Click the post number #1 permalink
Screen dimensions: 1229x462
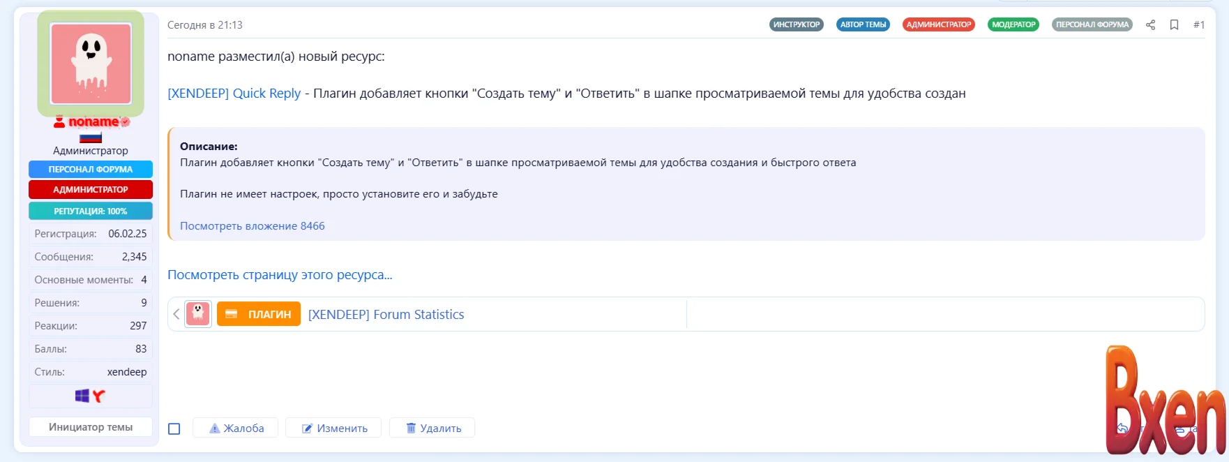coord(1198,24)
